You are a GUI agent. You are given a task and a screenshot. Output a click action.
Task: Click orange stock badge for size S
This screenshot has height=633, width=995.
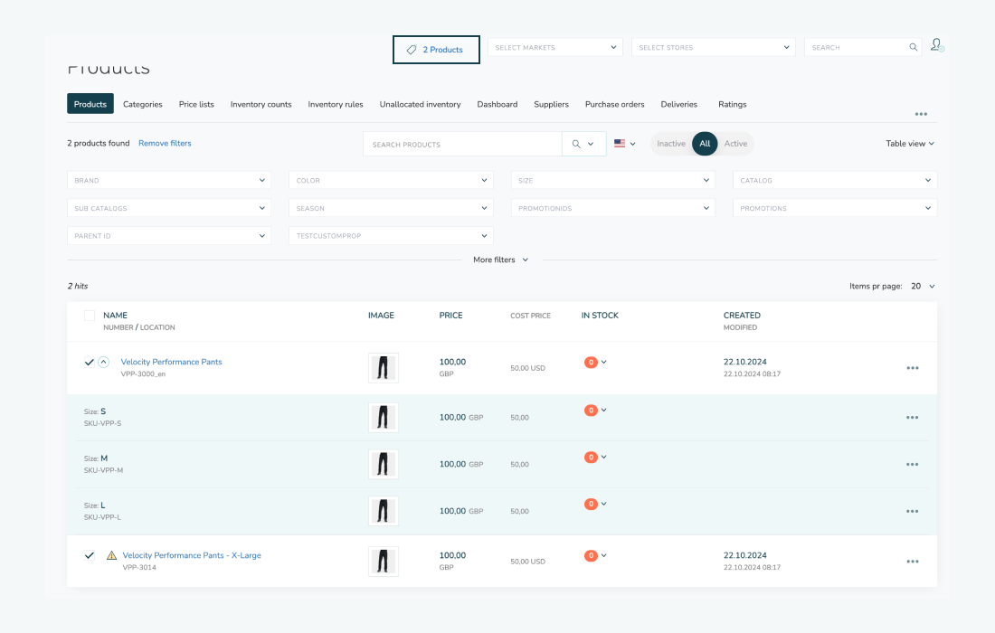(591, 411)
